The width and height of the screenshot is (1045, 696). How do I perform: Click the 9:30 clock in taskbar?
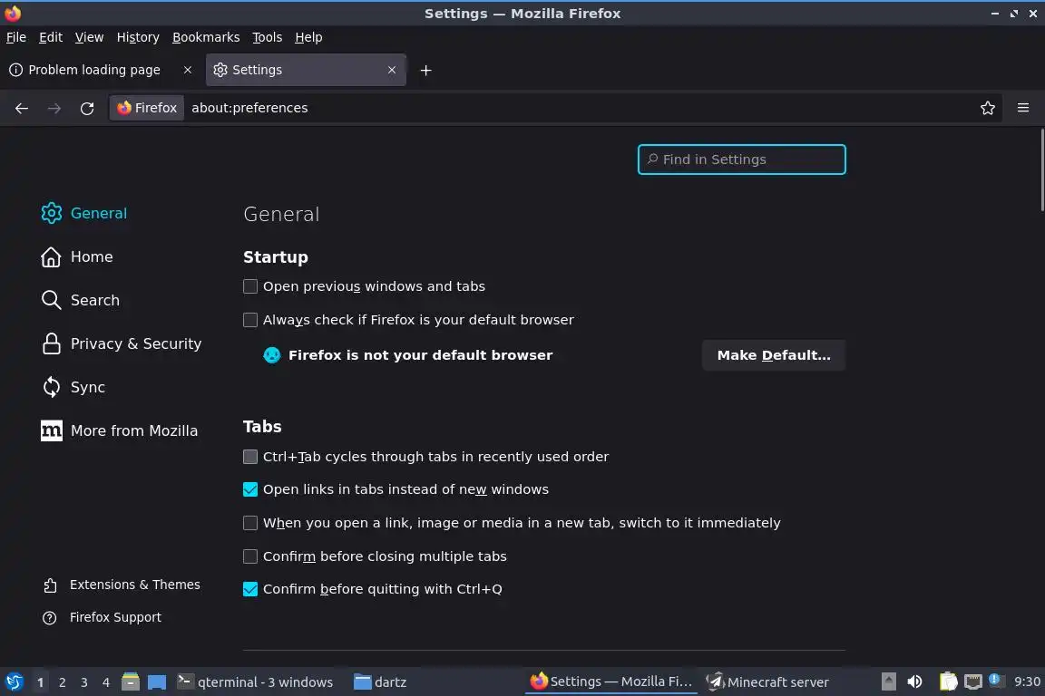coord(1027,682)
